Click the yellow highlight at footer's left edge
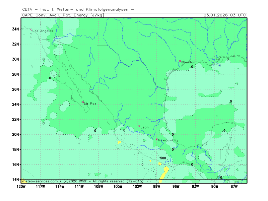The image size is (268, 201). click(23, 181)
